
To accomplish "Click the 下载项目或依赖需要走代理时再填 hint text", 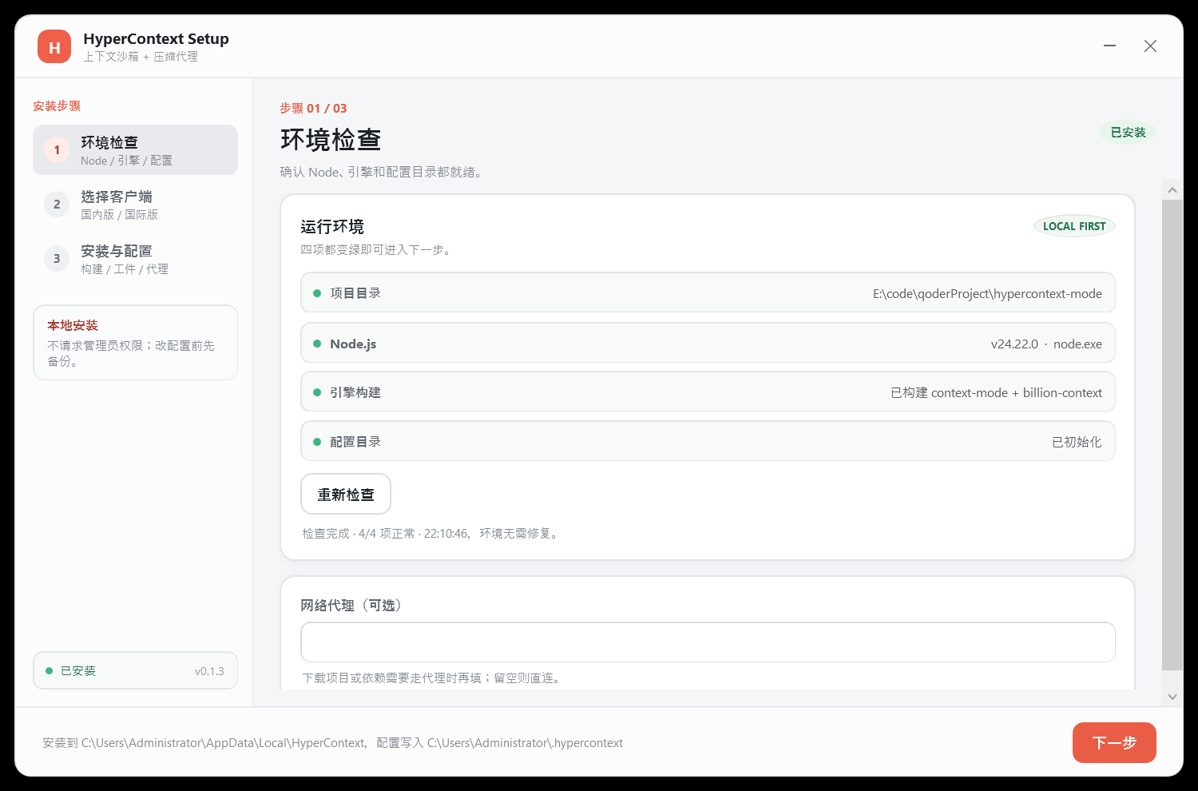I will point(433,678).
